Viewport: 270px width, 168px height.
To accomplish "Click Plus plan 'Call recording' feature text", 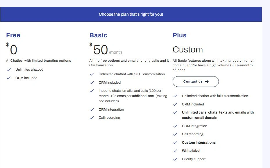I will (192, 134).
